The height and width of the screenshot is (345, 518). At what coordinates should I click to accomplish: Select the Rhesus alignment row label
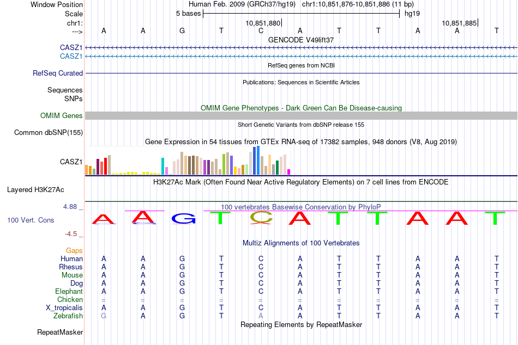point(71,267)
